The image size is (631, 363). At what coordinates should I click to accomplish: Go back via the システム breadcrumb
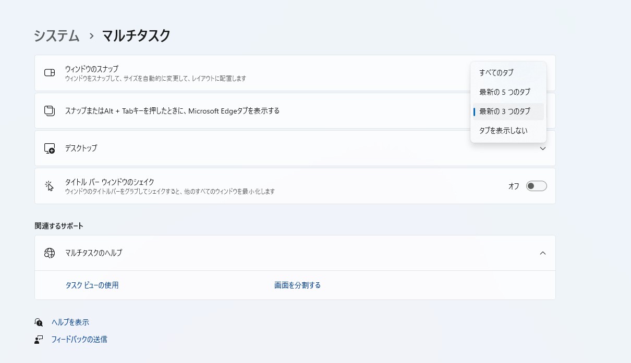56,36
